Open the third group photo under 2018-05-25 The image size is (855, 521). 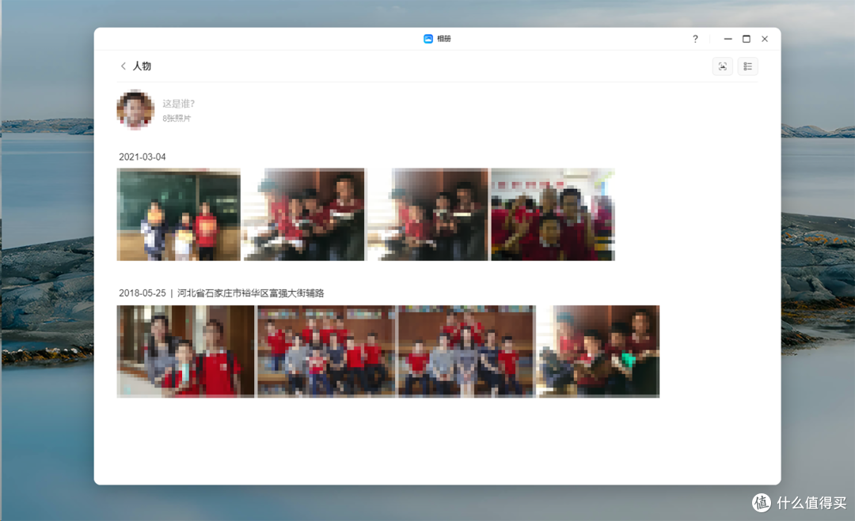pyautogui.click(x=467, y=351)
